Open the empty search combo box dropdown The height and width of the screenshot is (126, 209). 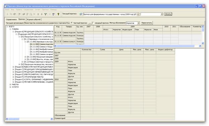(162, 14)
